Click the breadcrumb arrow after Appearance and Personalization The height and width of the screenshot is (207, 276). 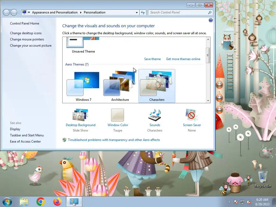point(81,12)
